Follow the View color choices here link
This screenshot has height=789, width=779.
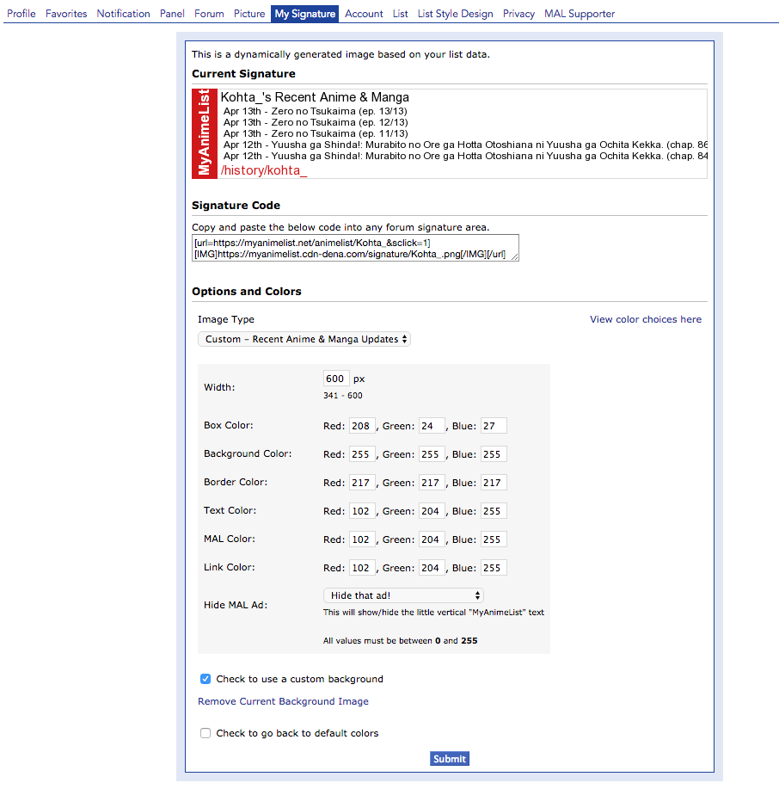tap(645, 319)
